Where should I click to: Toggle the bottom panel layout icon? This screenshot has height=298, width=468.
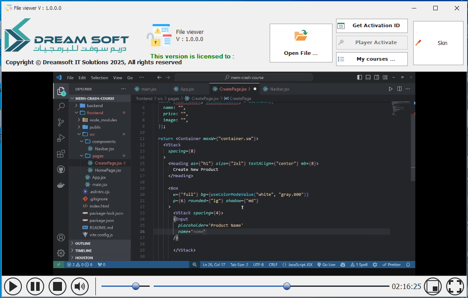(368, 77)
